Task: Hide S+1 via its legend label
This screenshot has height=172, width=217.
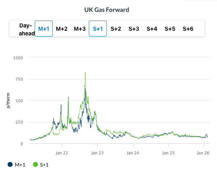Action: 45,165
